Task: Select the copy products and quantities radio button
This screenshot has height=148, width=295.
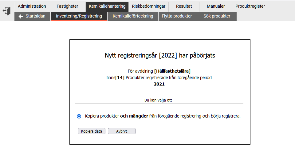Action: (79, 116)
